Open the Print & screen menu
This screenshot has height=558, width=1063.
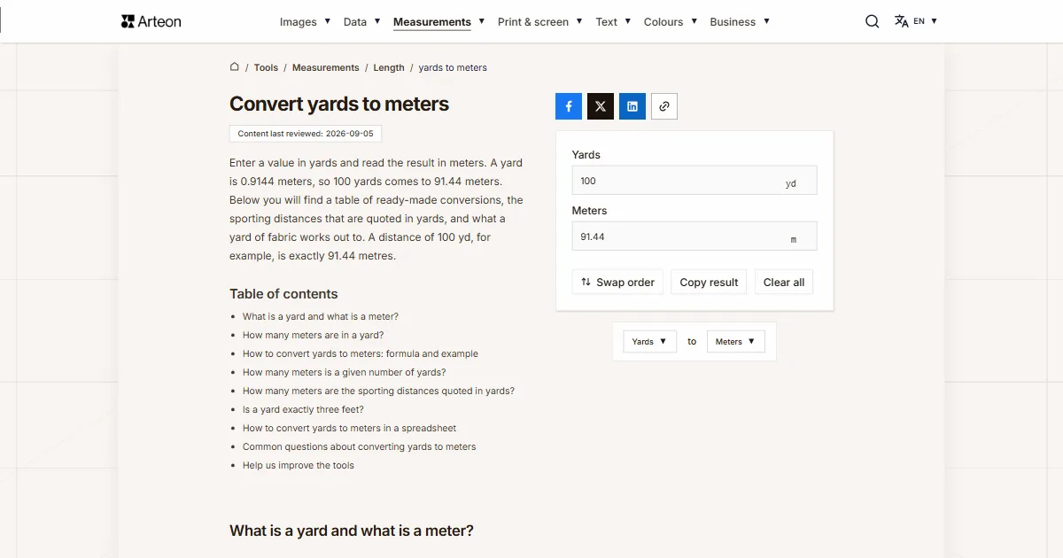click(540, 21)
